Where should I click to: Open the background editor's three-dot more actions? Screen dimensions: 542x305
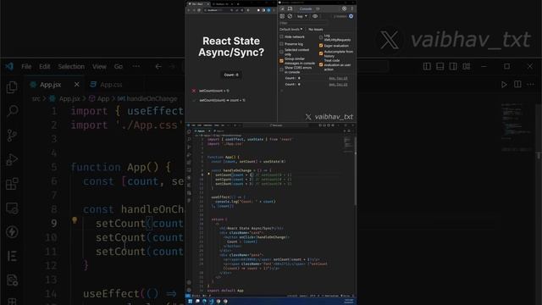click(531, 85)
